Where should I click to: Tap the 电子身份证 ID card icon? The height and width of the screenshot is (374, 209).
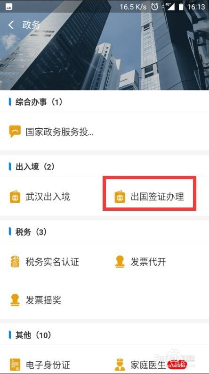pos(15,365)
